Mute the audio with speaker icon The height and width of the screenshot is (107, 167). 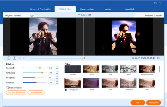(158, 58)
